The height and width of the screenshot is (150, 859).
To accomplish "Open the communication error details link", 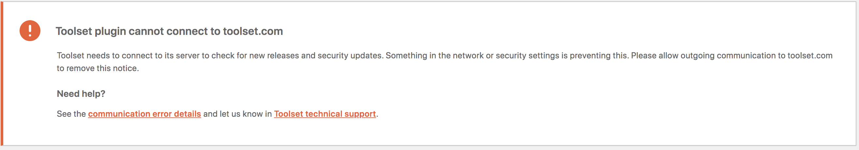I will 144,114.
